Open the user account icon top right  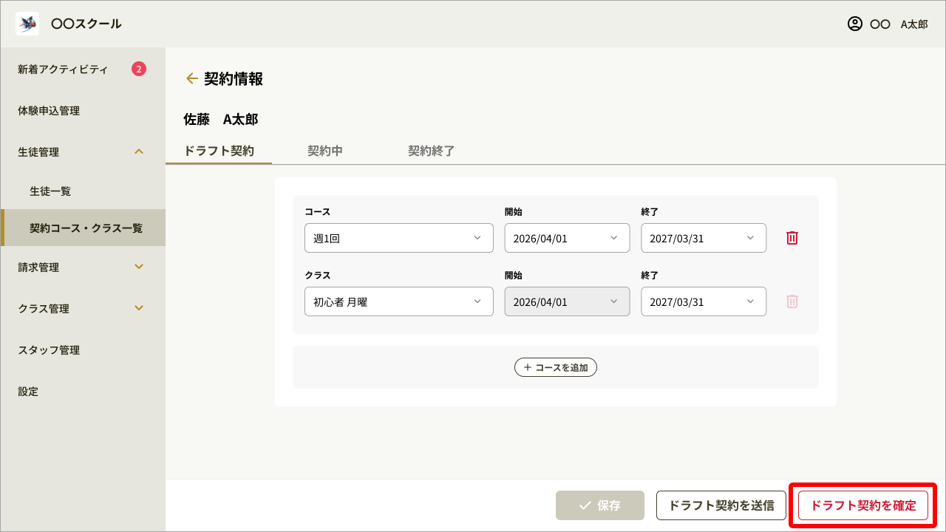[854, 23]
